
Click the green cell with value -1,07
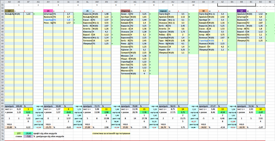coord(260,112)
